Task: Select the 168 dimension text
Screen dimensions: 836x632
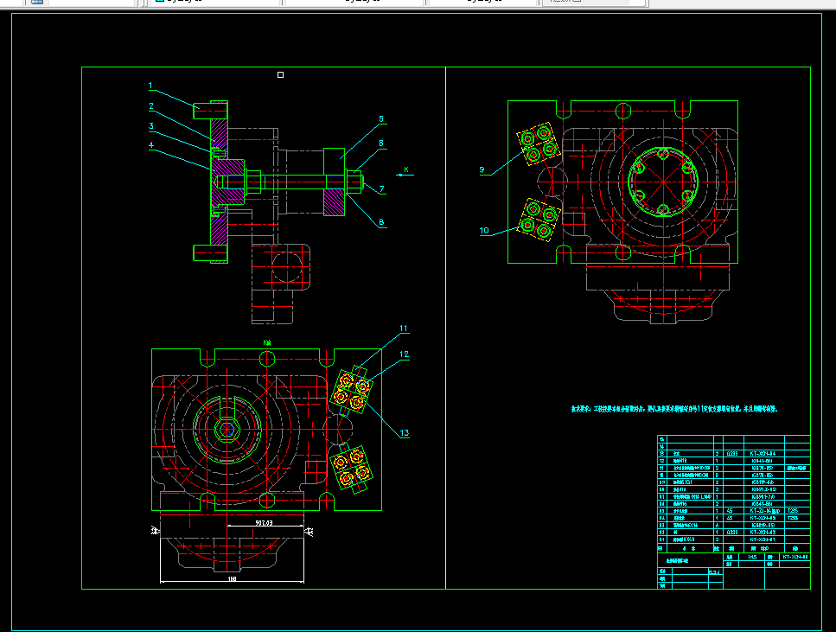Action: click(x=232, y=578)
